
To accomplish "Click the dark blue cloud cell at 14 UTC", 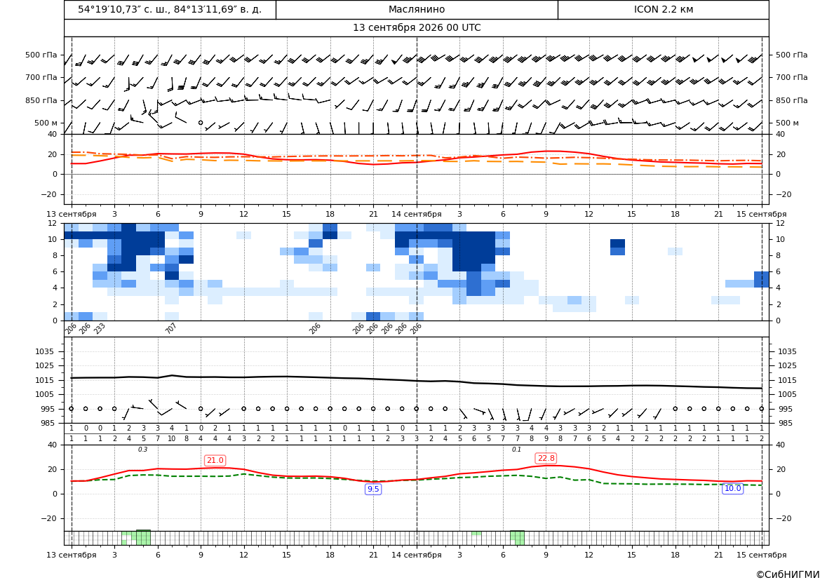I will 617,243.
